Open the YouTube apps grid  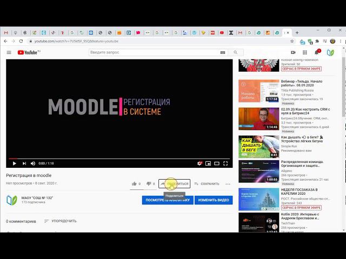pyautogui.click(x=305, y=52)
